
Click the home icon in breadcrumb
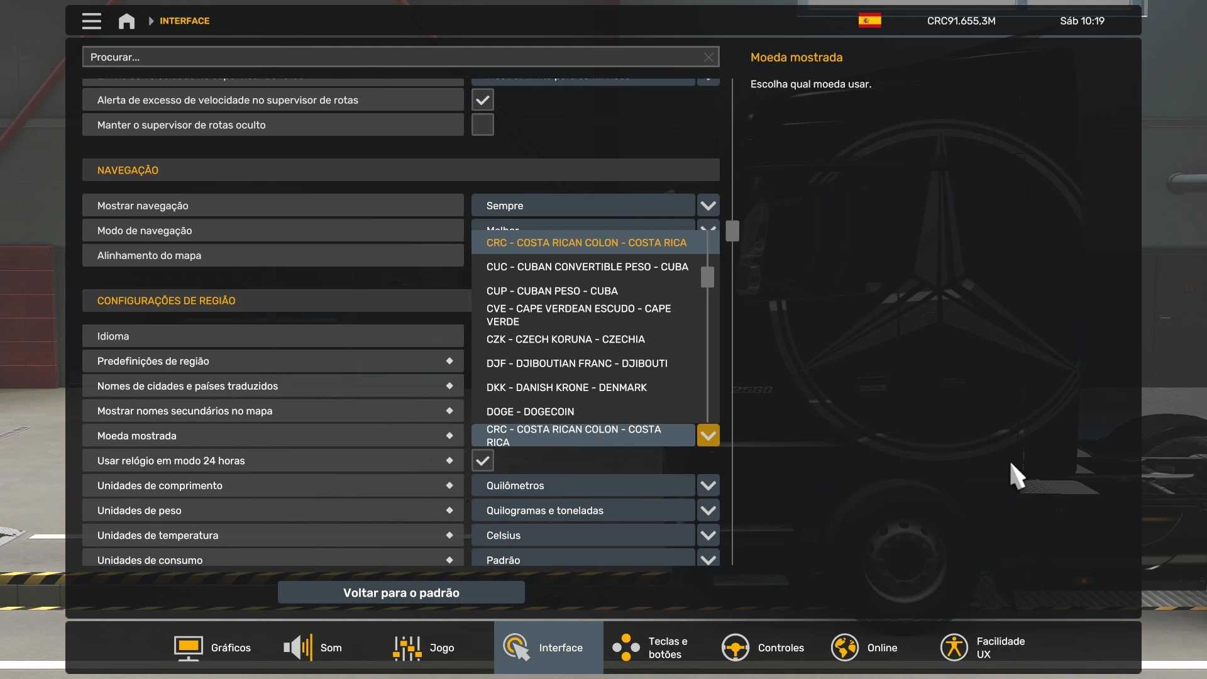(x=126, y=21)
